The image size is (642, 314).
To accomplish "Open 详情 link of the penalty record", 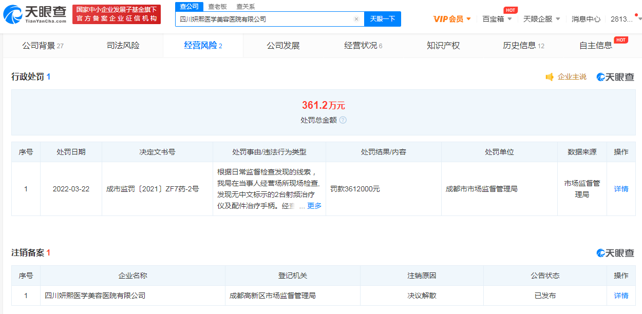I will click(620, 189).
